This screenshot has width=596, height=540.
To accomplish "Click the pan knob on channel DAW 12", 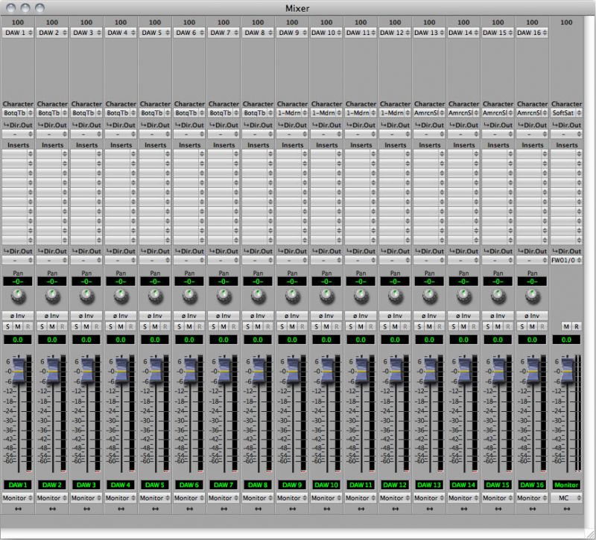I will click(396, 296).
